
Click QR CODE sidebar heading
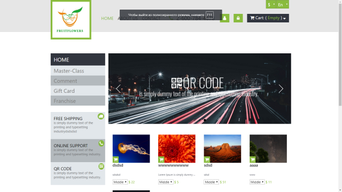click(63, 169)
